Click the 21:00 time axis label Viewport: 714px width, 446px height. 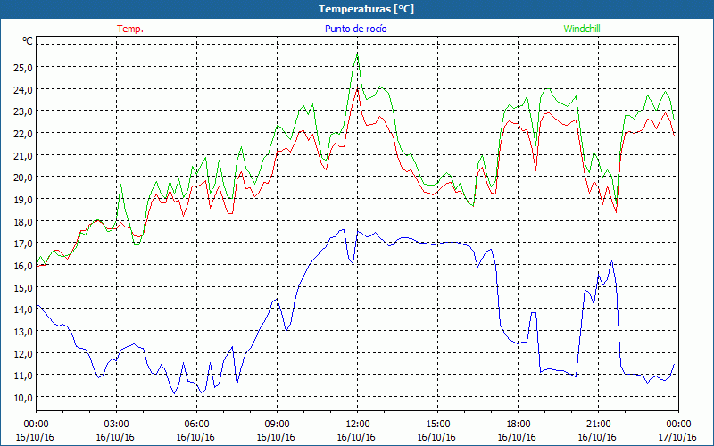tap(598, 425)
